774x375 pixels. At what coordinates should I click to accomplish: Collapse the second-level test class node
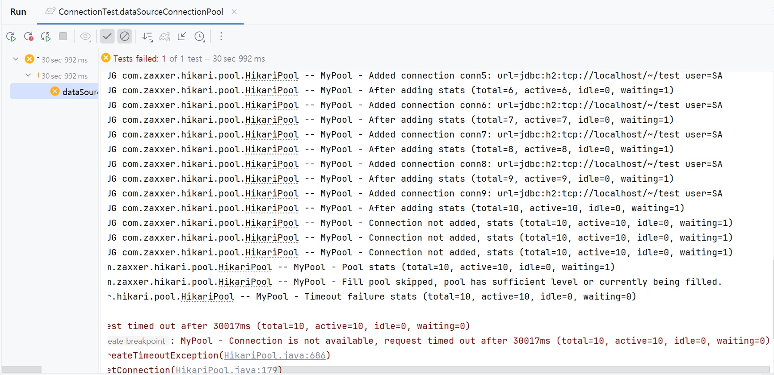click(x=28, y=75)
